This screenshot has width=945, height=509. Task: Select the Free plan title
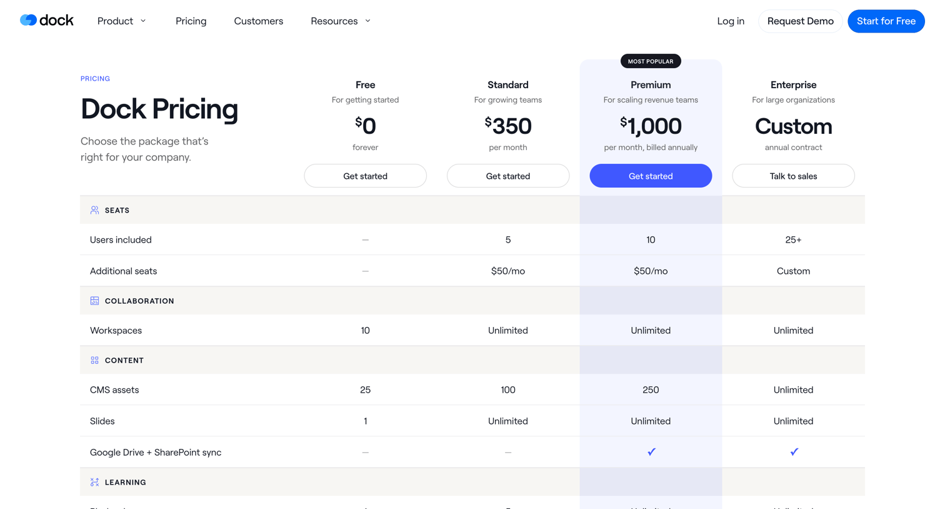click(x=366, y=84)
